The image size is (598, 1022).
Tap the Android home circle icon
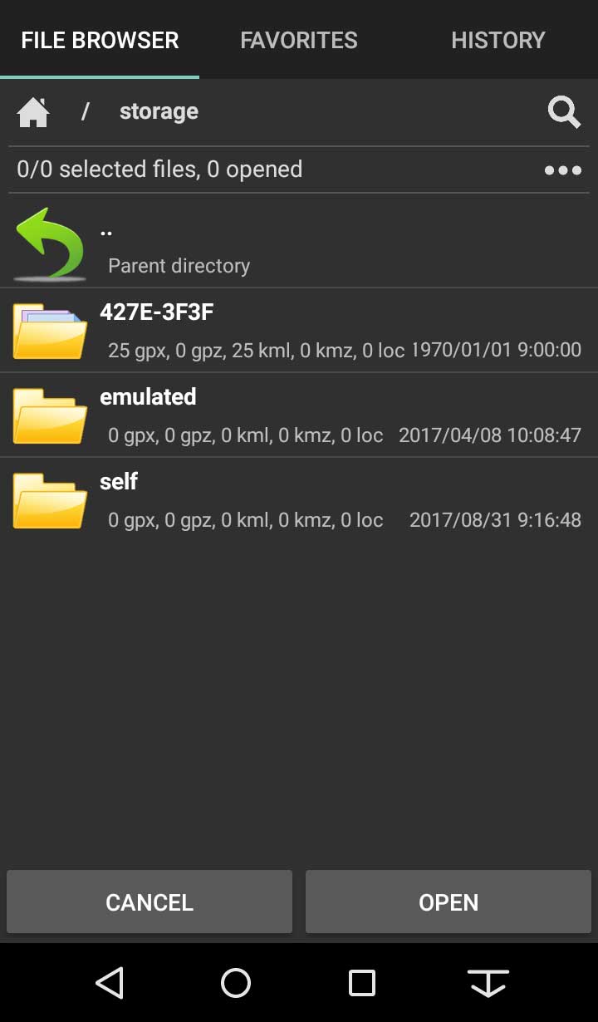click(236, 983)
